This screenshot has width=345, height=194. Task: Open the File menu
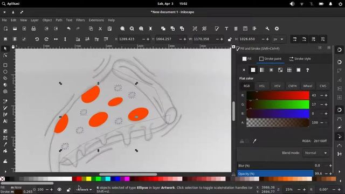[x=4, y=20]
